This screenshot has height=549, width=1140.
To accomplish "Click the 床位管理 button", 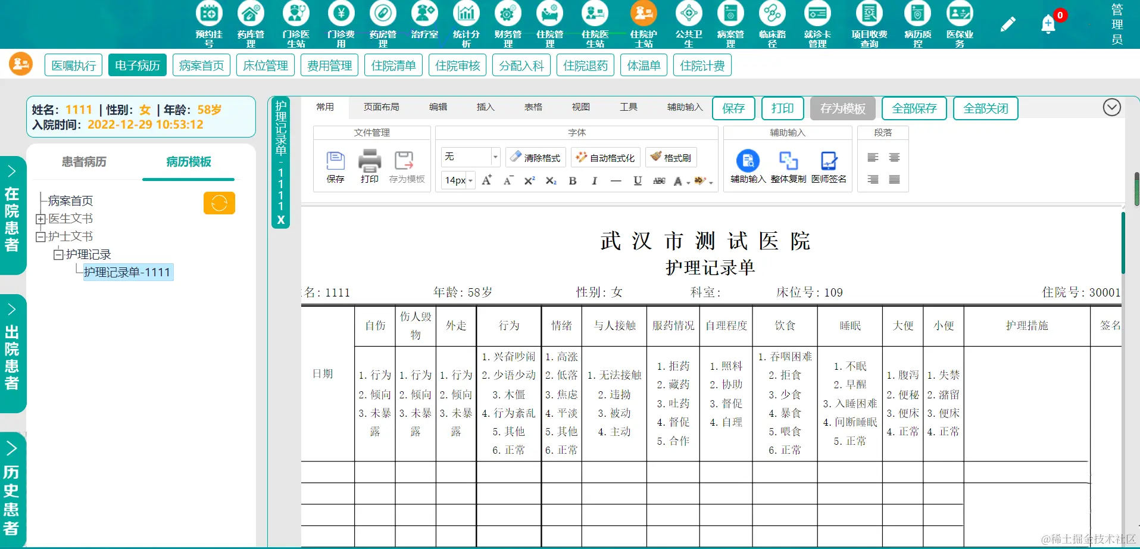I will 266,65.
